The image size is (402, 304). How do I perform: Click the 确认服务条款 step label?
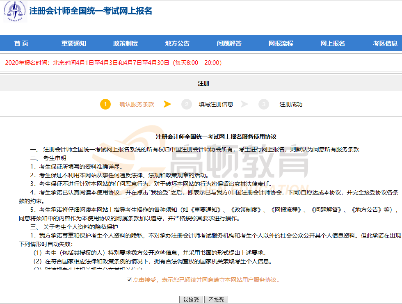point(137,104)
